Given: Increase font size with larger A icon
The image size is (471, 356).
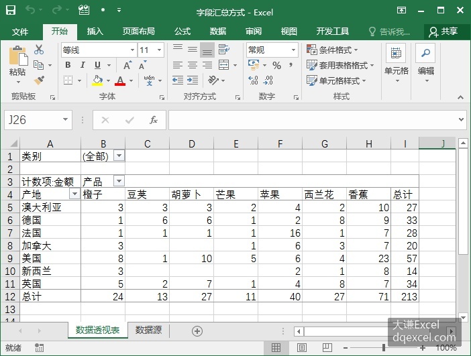Looking at the screenshot, I should point(127,65).
